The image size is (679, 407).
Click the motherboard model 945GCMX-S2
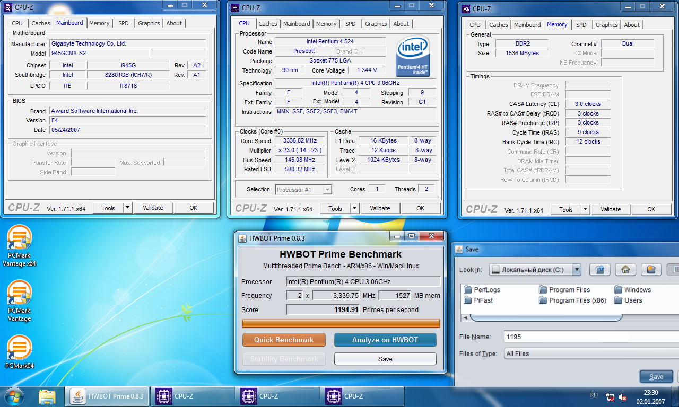point(99,53)
